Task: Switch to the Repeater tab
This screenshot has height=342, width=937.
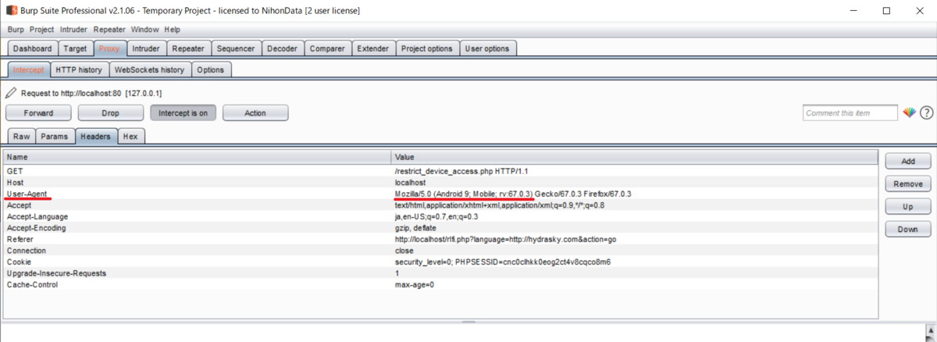Action: (188, 48)
